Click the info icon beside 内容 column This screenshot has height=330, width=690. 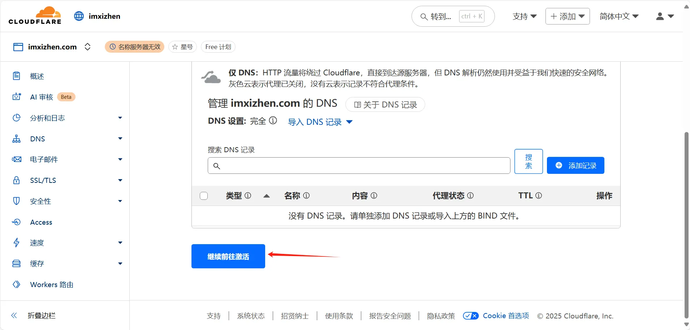[x=374, y=195]
